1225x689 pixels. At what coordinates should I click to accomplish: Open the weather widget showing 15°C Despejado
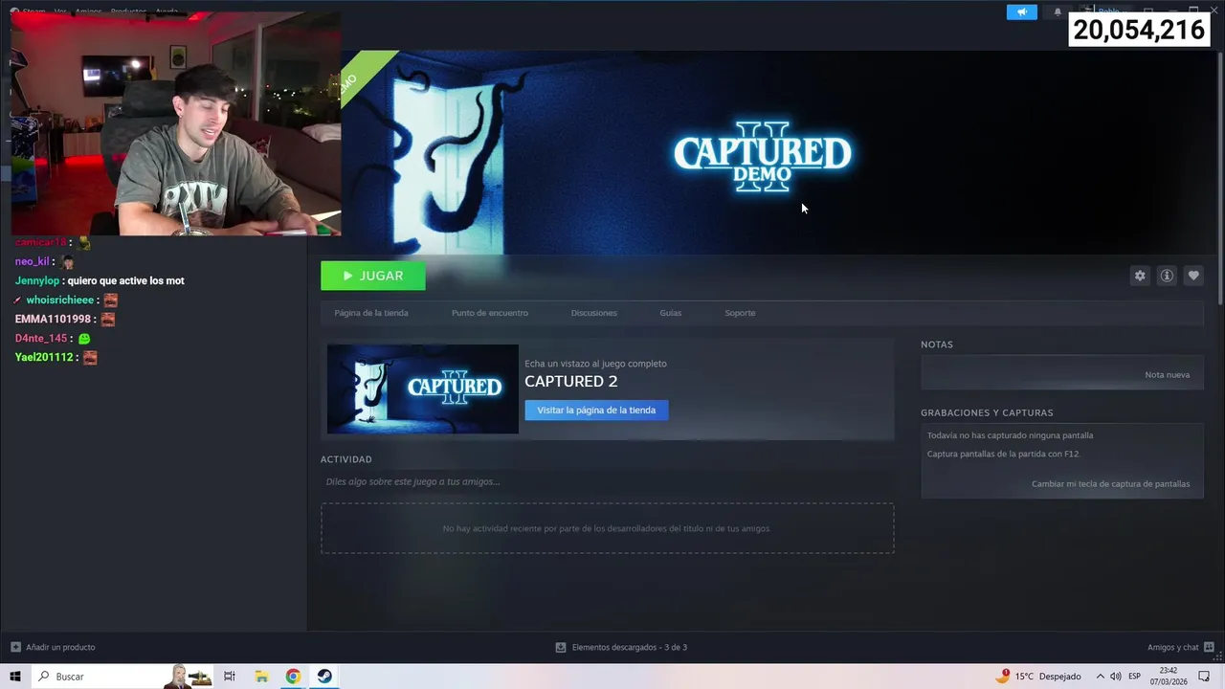pyautogui.click(x=1038, y=676)
